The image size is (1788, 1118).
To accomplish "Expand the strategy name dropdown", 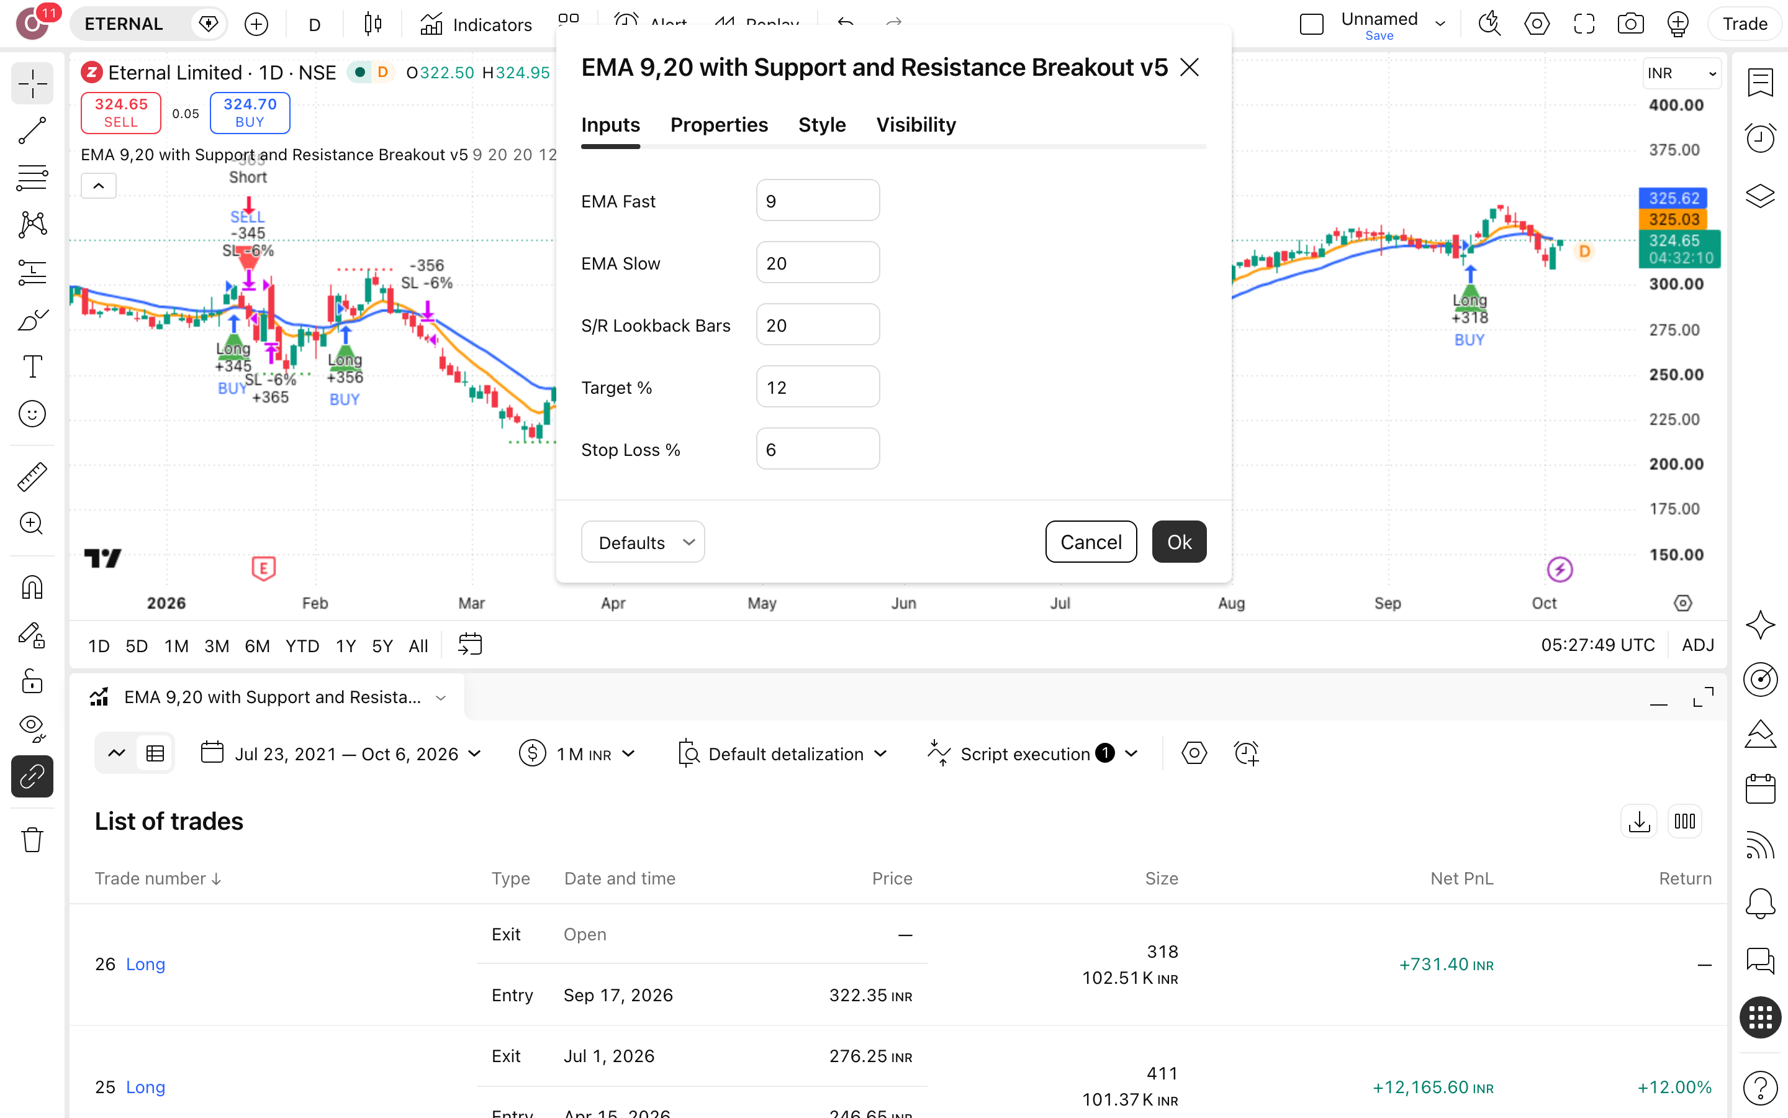I will coord(441,698).
